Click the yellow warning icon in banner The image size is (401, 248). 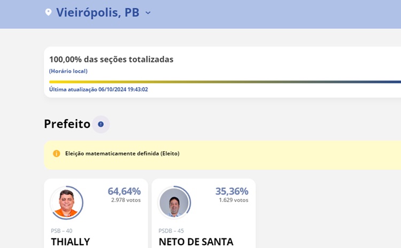(x=57, y=153)
